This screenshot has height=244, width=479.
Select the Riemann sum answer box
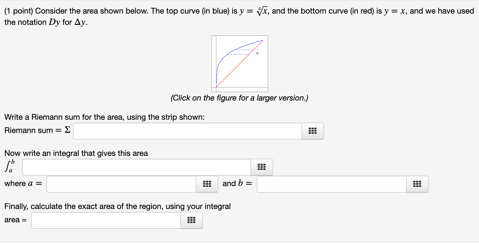coord(187,131)
